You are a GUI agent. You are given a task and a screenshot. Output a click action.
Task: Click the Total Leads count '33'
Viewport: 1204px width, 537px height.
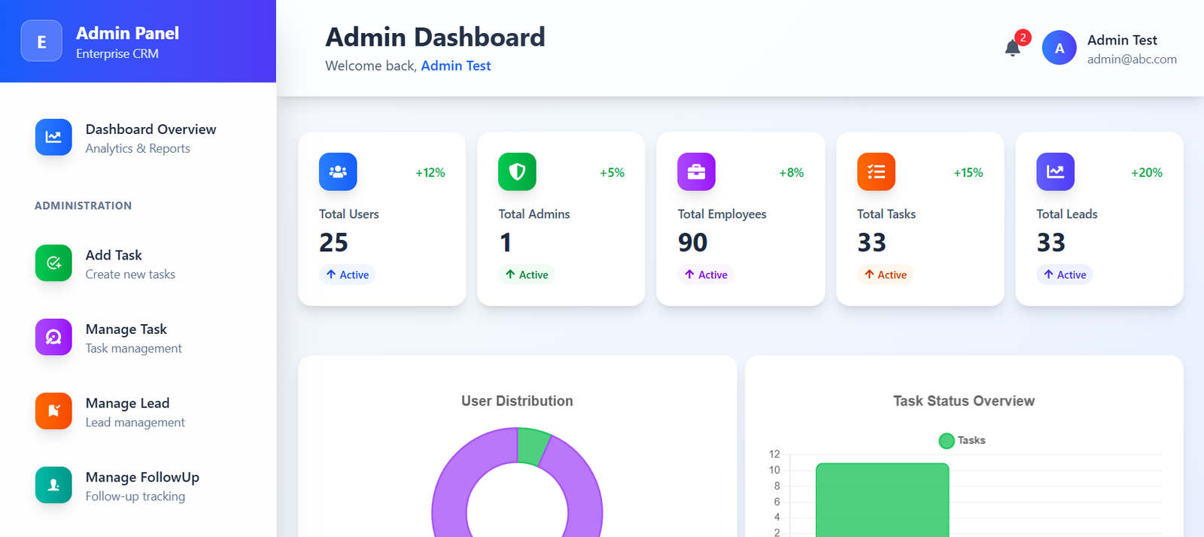pos(1050,242)
